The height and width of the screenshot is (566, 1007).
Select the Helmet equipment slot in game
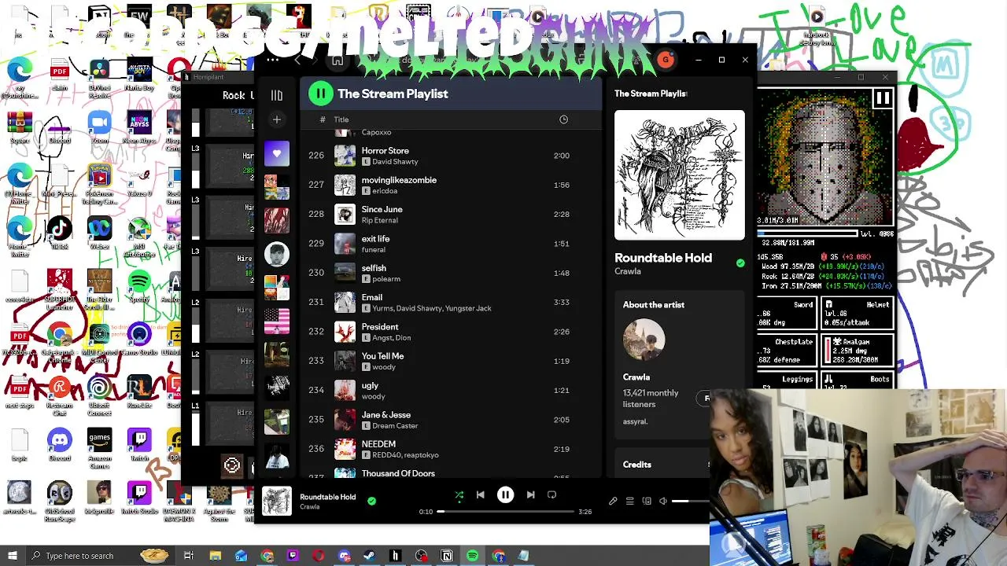859,314
